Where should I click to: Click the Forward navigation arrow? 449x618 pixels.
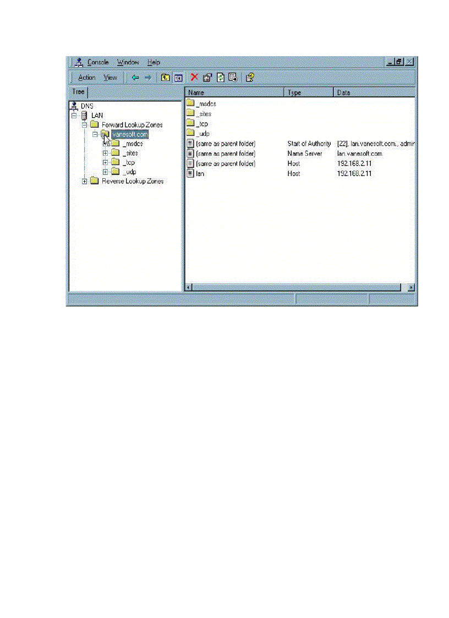pyautogui.click(x=147, y=78)
